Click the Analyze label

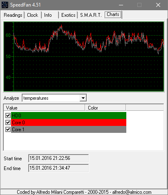tap(11, 98)
